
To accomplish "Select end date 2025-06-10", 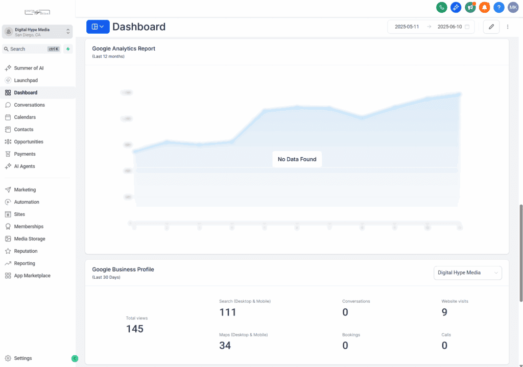I will (x=449, y=27).
